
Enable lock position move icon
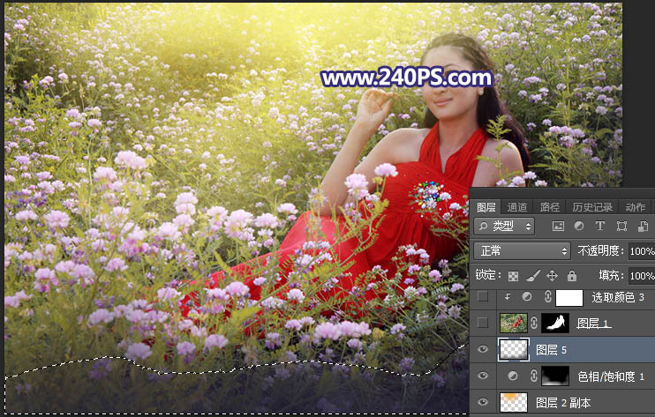552,275
